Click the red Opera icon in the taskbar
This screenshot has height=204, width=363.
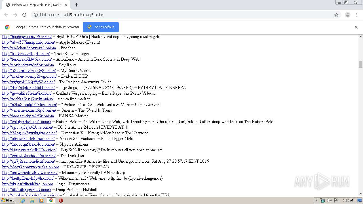tap(61, 200)
